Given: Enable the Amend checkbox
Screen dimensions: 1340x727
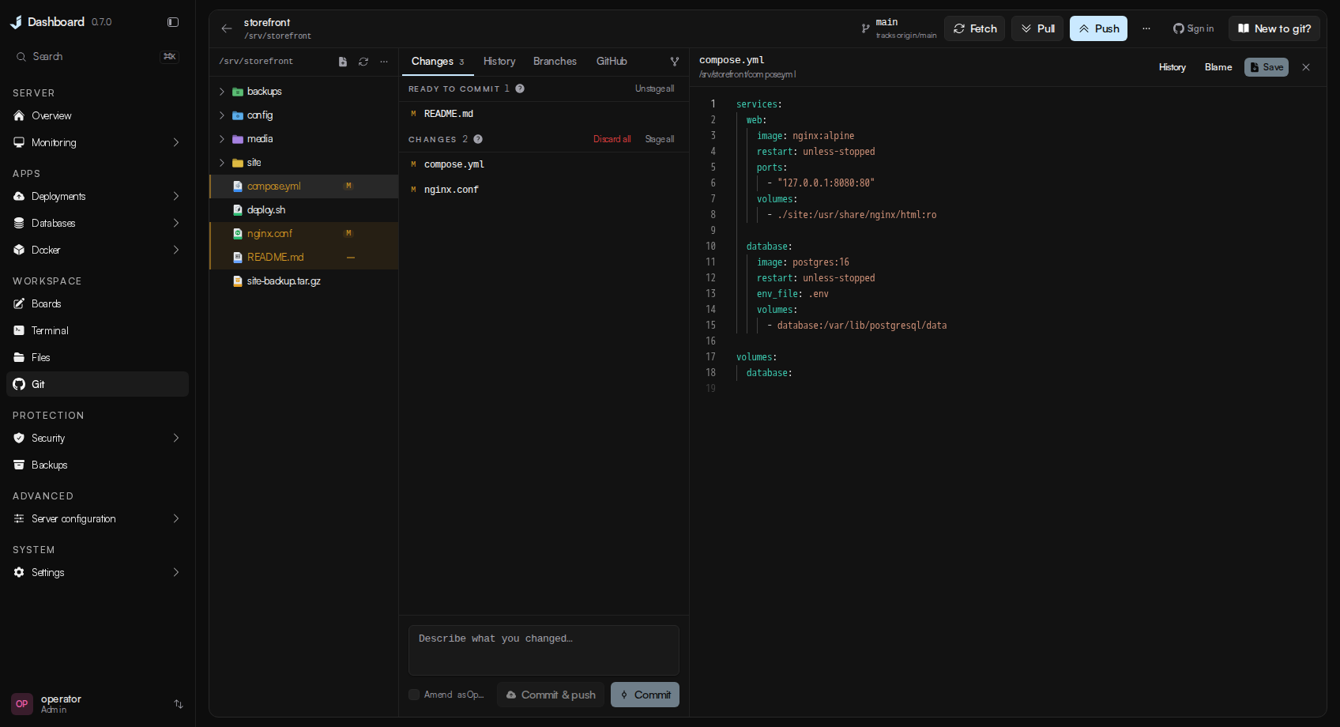Looking at the screenshot, I should click(x=414, y=695).
